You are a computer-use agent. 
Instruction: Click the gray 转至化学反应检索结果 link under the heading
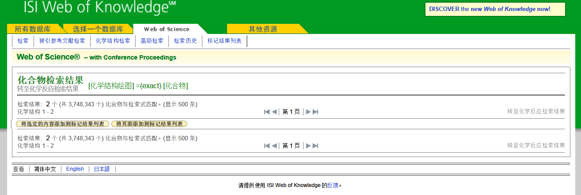pos(48,89)
